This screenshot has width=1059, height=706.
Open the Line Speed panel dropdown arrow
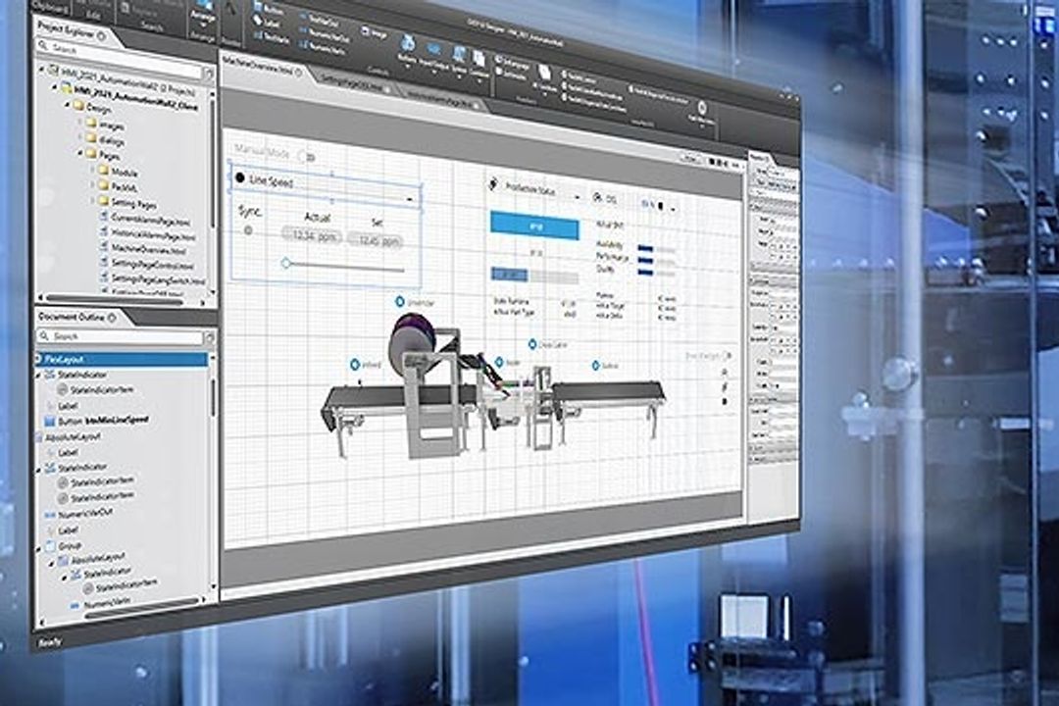click(409, 200)
